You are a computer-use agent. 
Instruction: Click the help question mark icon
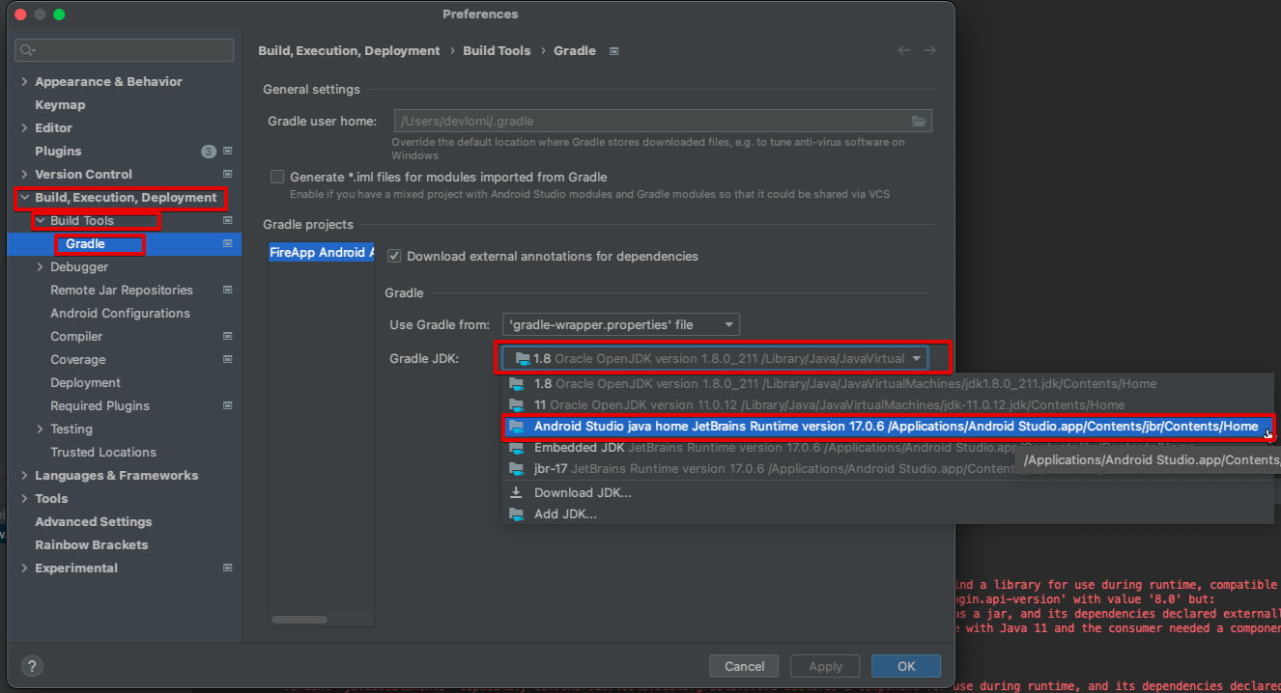(x=32, y=666)
